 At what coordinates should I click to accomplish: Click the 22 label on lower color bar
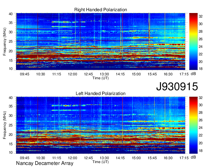(x=201, y=135)
